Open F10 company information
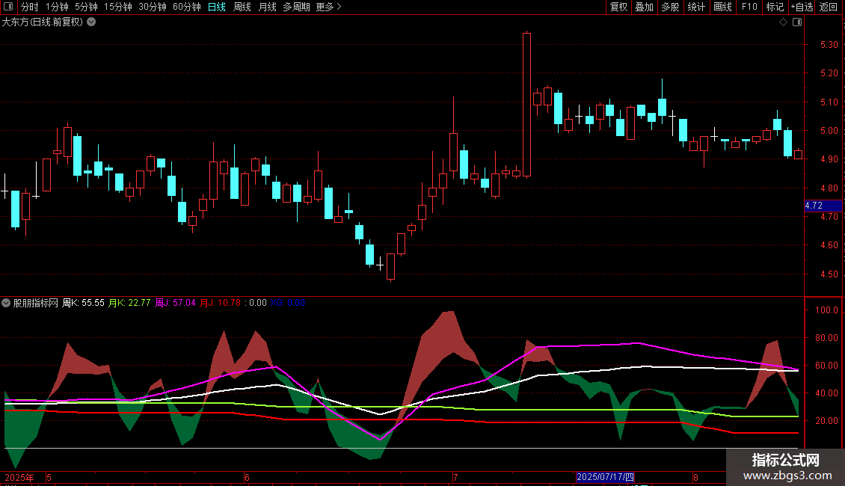This screenshot has height=486, width=845. 749,7
